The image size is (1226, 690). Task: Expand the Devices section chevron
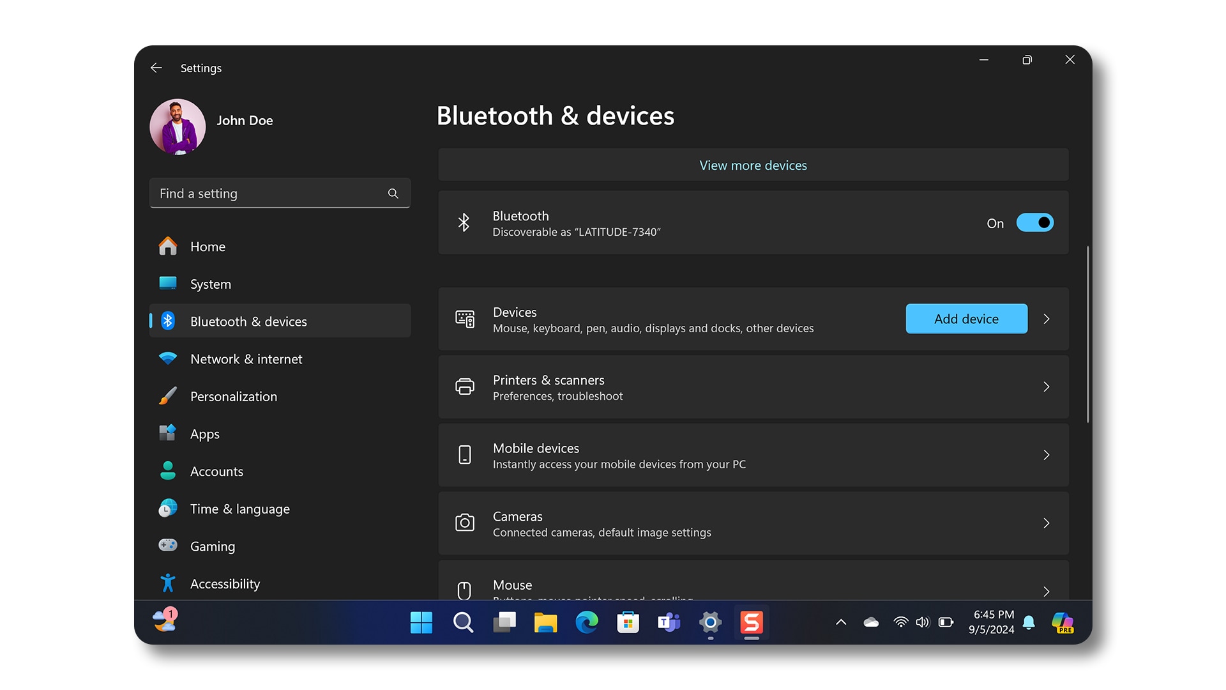coord(1047,318)
